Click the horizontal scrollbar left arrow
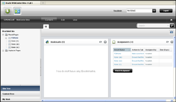Image resolution: width=176 pixels, height=102 pixels. (43, 101)
